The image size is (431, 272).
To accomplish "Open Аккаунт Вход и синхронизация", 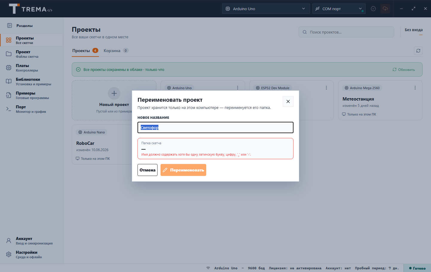I will click(x=32, y=241).
